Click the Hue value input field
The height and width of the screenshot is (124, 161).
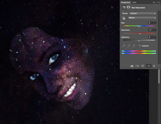pos(152,23)
